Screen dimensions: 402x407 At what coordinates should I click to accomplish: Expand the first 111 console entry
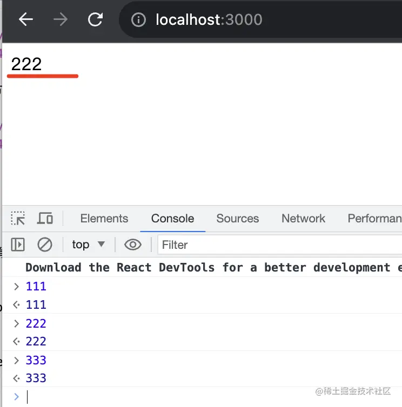(x=16, y=287)
